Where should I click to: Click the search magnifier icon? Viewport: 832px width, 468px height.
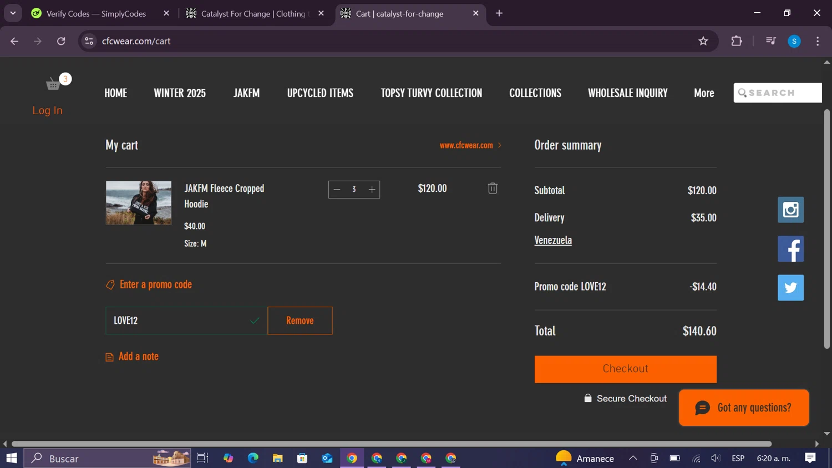pos(742,93)
